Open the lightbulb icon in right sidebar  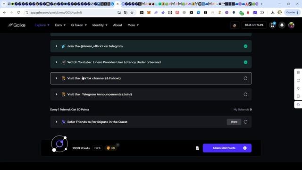298,88
